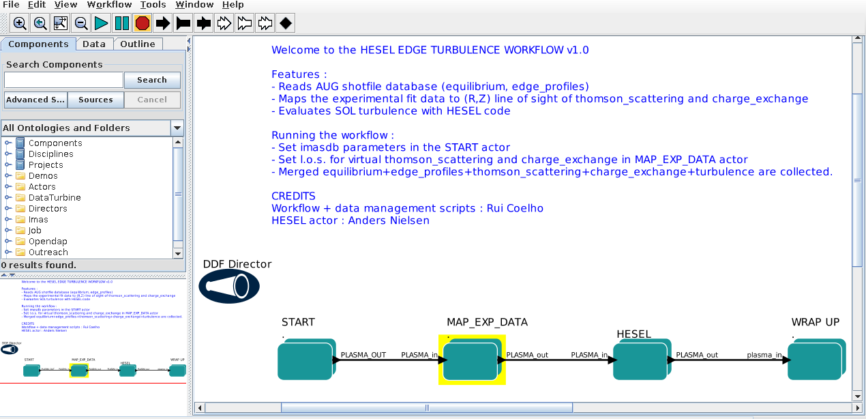
Task: Click the Disciplines ontology book icon
Action: coord(20,154)
